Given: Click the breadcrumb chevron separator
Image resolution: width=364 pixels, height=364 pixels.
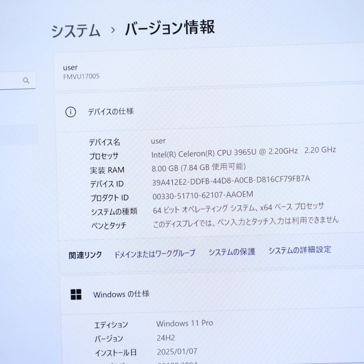Looking at the screenshot, I should coord(113,30).
